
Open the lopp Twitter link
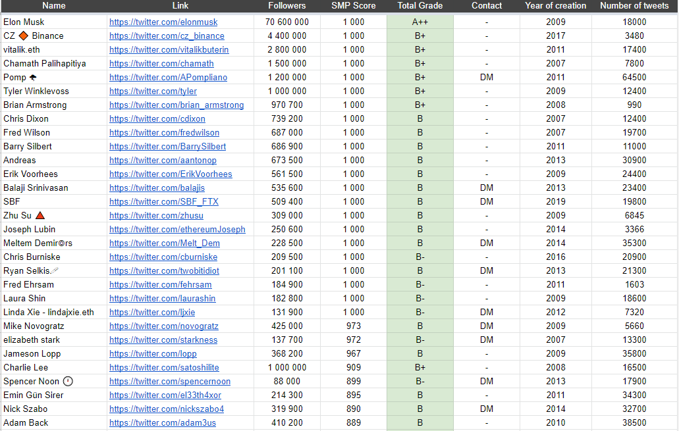click(x=153, y=355)
